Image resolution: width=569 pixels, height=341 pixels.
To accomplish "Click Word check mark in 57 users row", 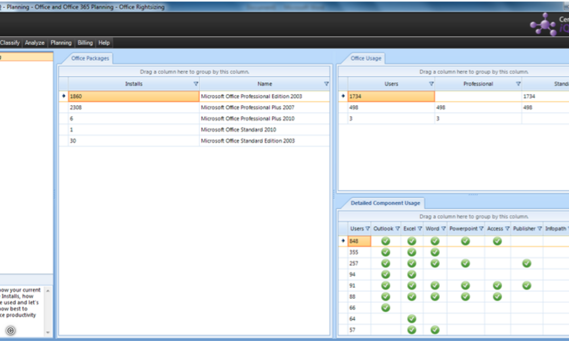I will pyautogui.click(x=435, y=330).
